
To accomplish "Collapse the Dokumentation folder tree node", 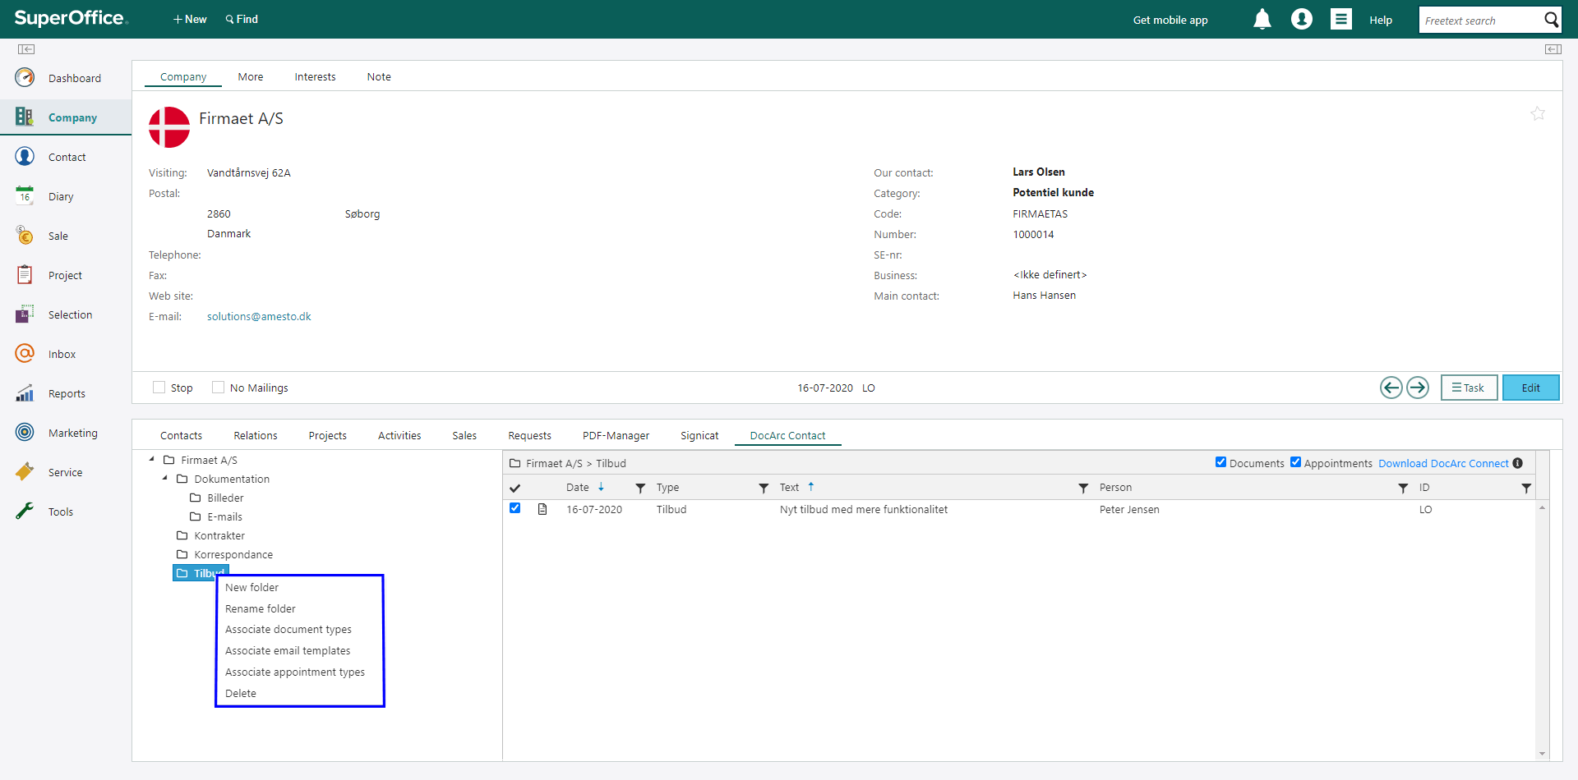I will click(x=165, y=479).
